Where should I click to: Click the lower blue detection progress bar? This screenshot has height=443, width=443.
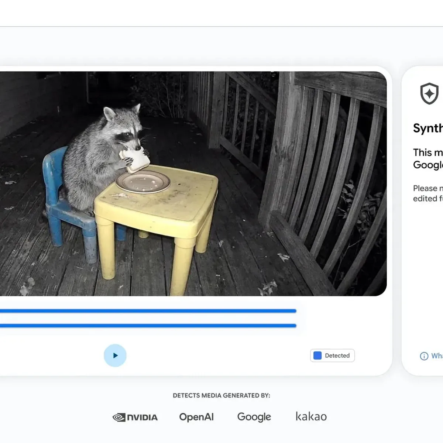(148, 326)
